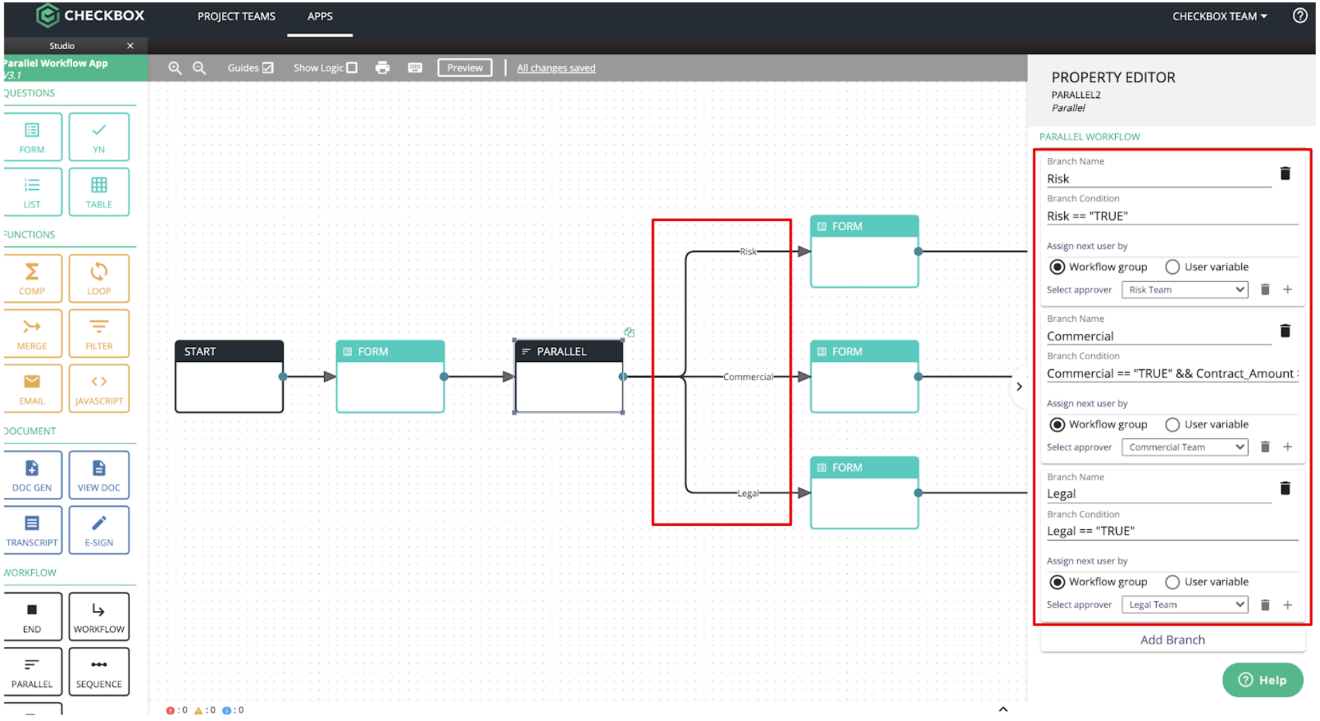Select the START node on canvas
Image resolution: width=1320 pixels, height=721 pixels.
[x=229, y=377]
